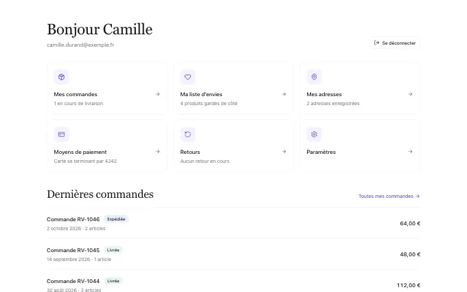Click the text Carte se terminant par 4242
This screenshot has width=467, height=292.
pyautogui.click(x=85, y=161)
